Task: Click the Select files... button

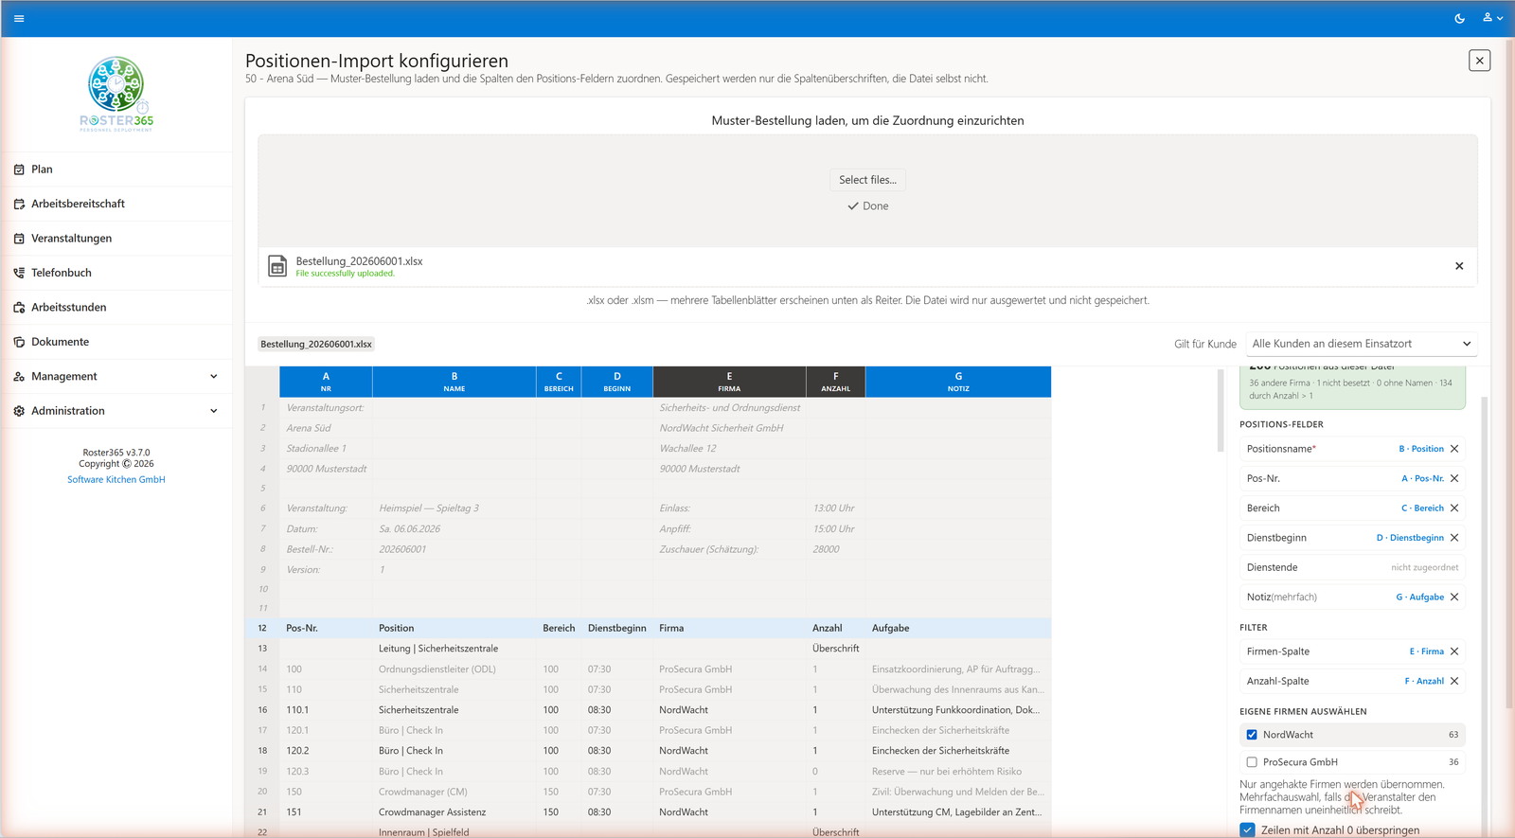Action: tap(867, 180)
